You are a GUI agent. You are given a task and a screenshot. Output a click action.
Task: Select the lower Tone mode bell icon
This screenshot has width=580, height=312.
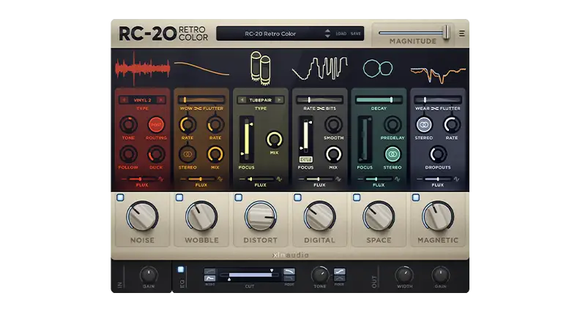339,278
